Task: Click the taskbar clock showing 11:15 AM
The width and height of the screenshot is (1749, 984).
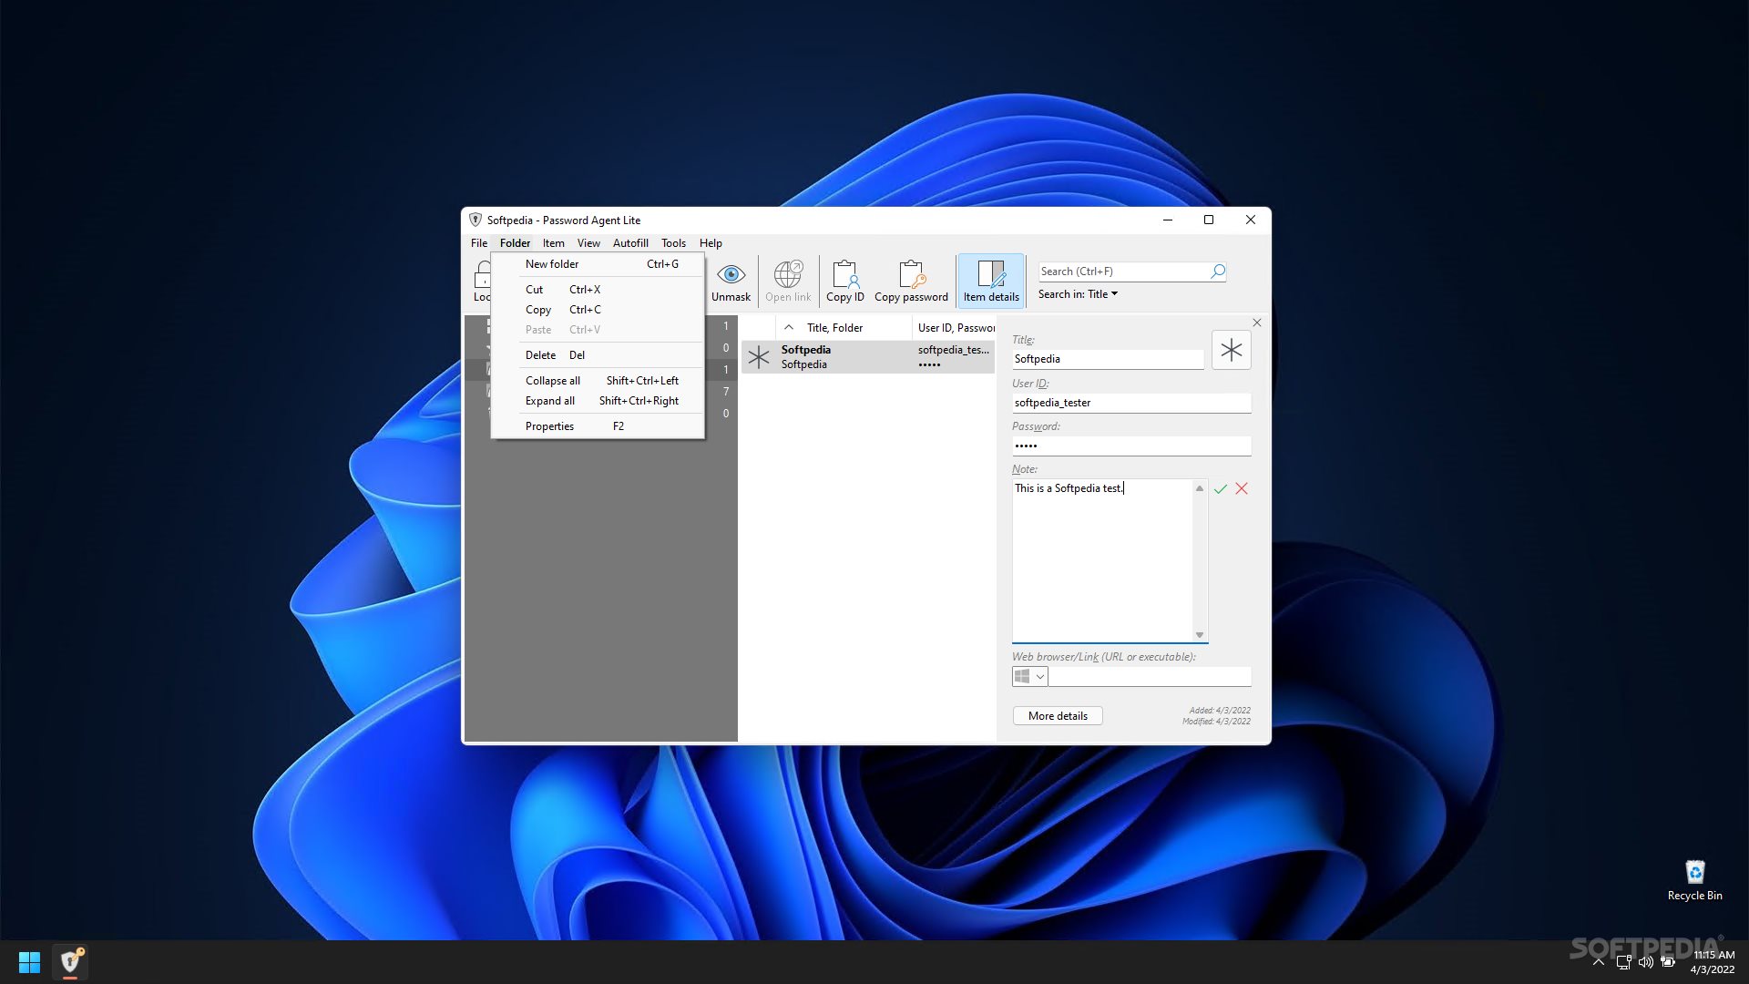Action: 1713,962
